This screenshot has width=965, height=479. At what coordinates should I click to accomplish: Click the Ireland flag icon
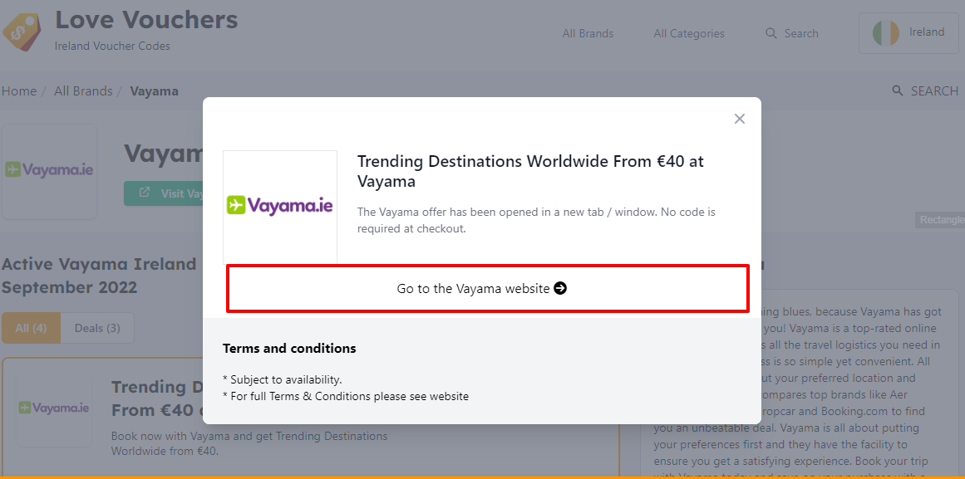(885, 32)
